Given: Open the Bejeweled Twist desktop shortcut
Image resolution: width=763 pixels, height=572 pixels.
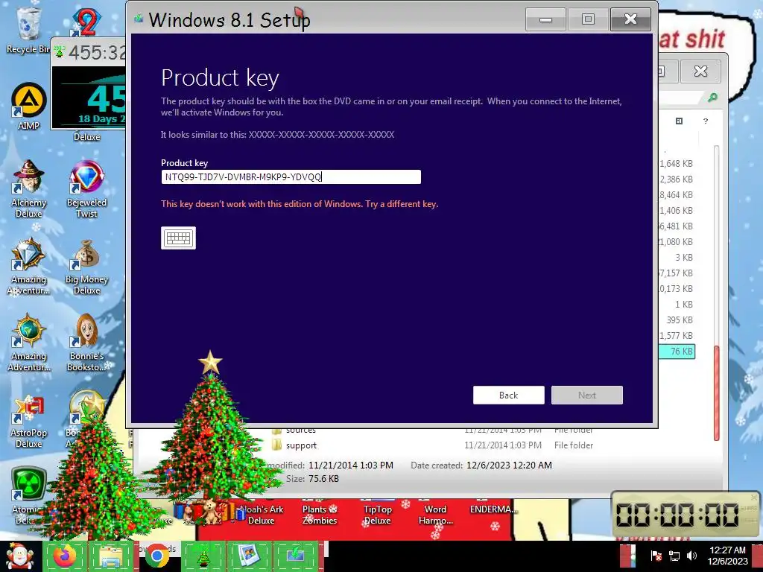Looking at the screenshot, I should click(86, 188).
